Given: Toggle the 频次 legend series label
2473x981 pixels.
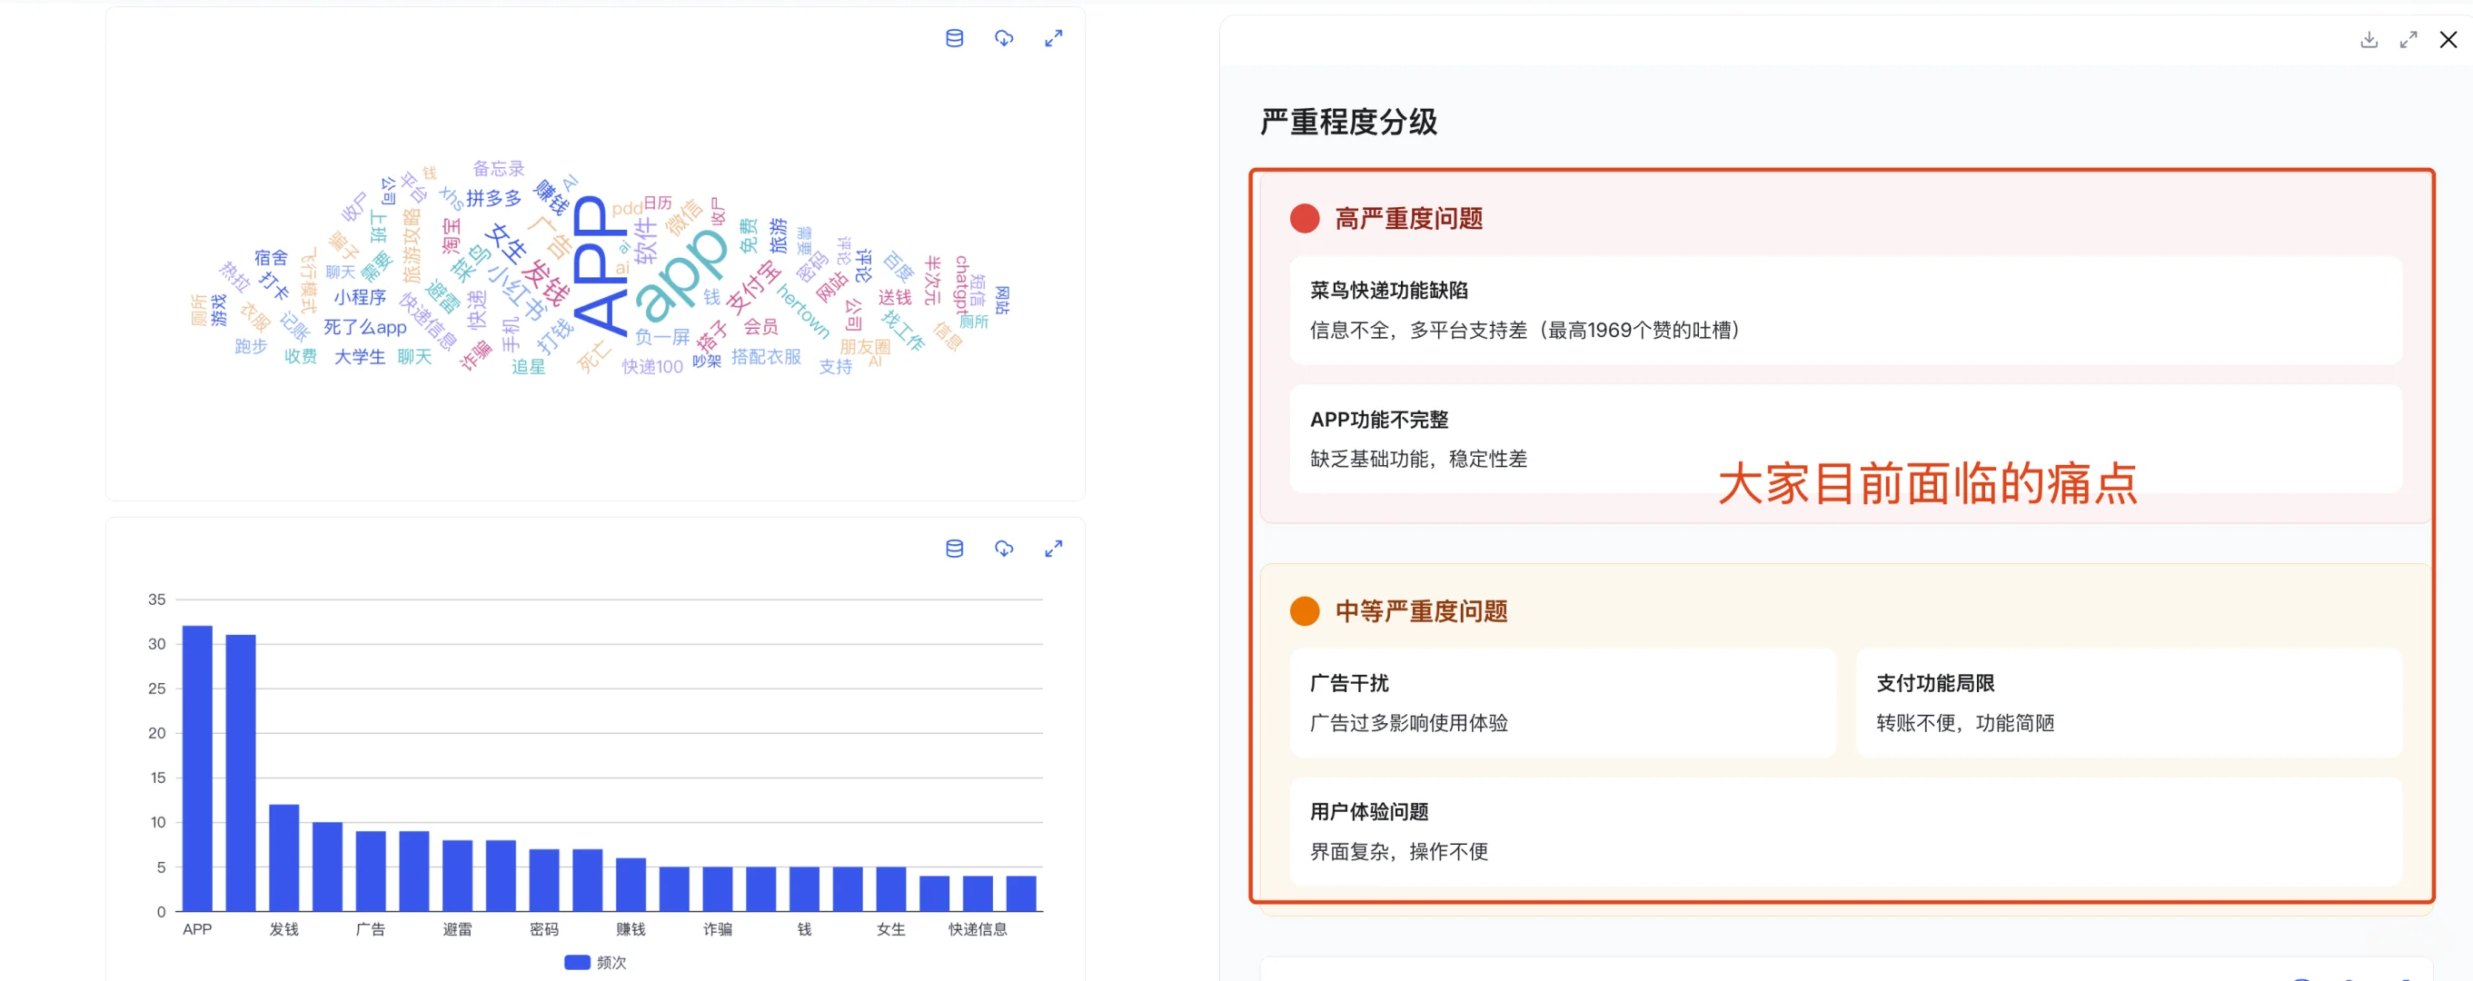Looking at the screenshot, I should pos(611,962).
